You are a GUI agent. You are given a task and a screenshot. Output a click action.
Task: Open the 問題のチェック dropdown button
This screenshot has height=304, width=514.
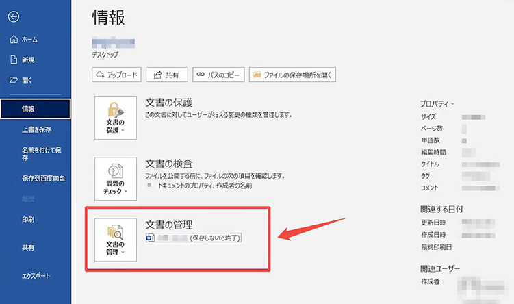116,179
